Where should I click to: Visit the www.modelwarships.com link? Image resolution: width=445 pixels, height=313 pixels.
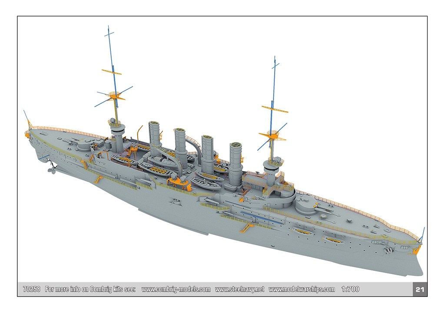[x=302, y=290]
